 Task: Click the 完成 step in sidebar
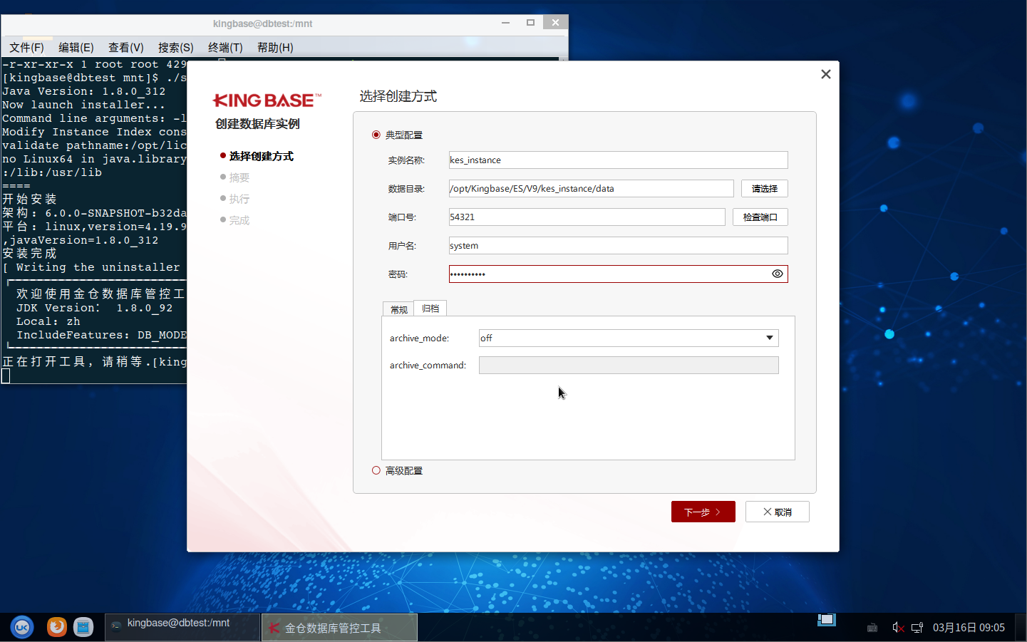[239, 220]
